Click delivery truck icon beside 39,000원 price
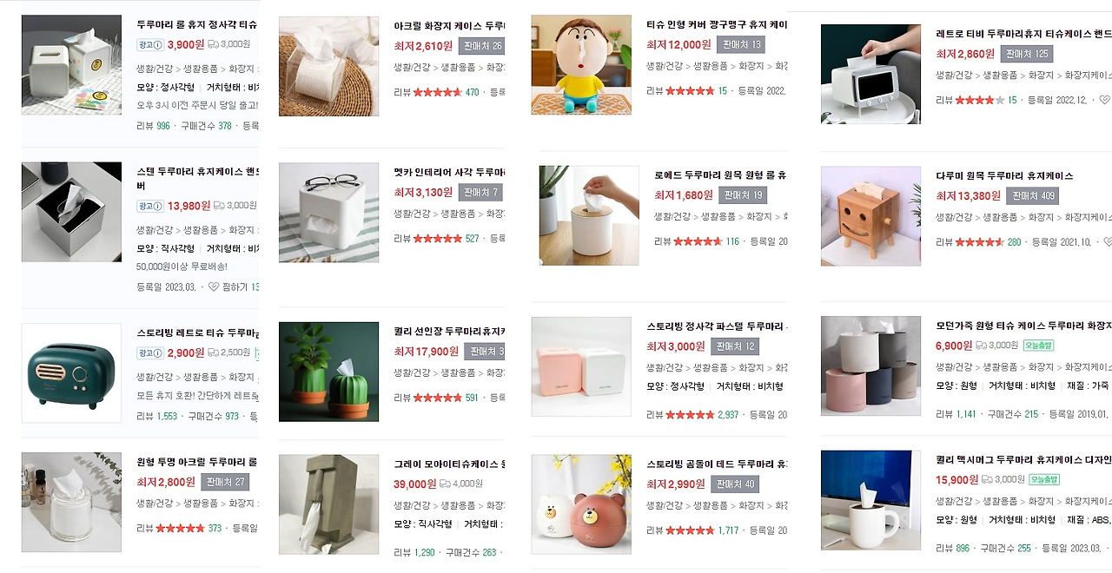The width and height of the screenshot is (1112, 573). 445,484
